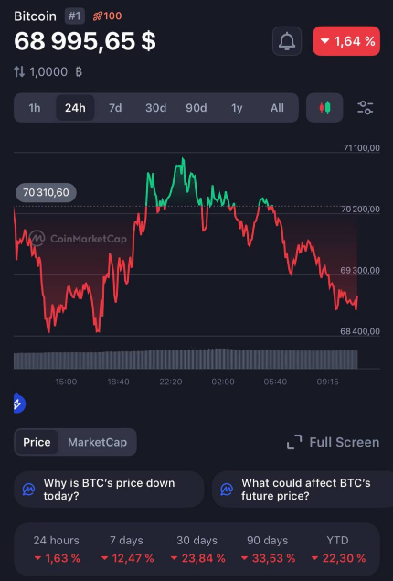Open 'What could affect BTC's future price?'
Screen dimensions: 393x581
pos(303,490)
